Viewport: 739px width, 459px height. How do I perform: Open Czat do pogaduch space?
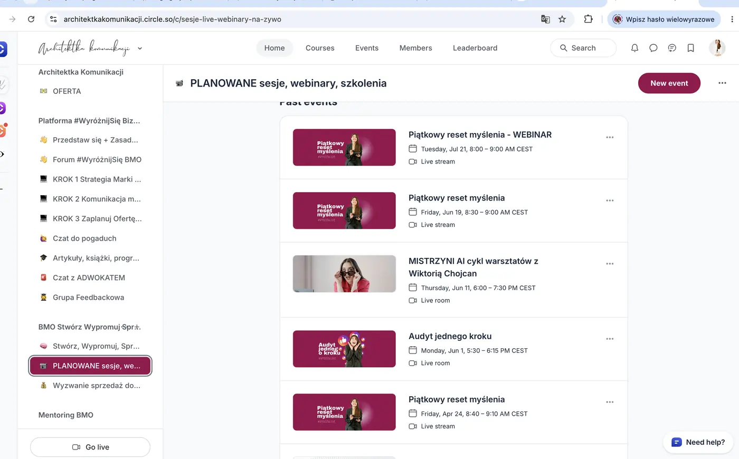coord(90,238)
